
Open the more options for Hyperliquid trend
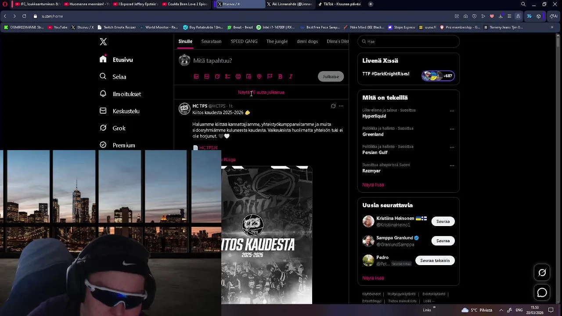click(x=452, y=111)
